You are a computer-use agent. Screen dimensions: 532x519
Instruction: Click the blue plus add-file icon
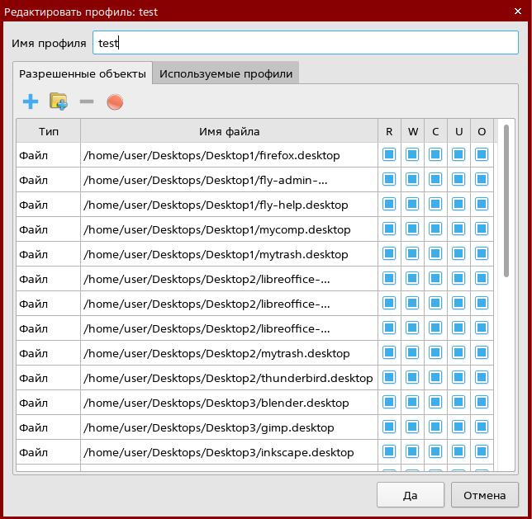[31, 102]
